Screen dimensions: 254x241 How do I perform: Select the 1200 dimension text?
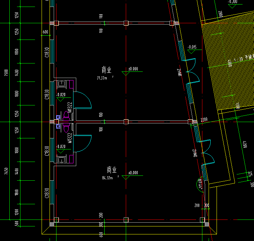(x=17, y=212)
